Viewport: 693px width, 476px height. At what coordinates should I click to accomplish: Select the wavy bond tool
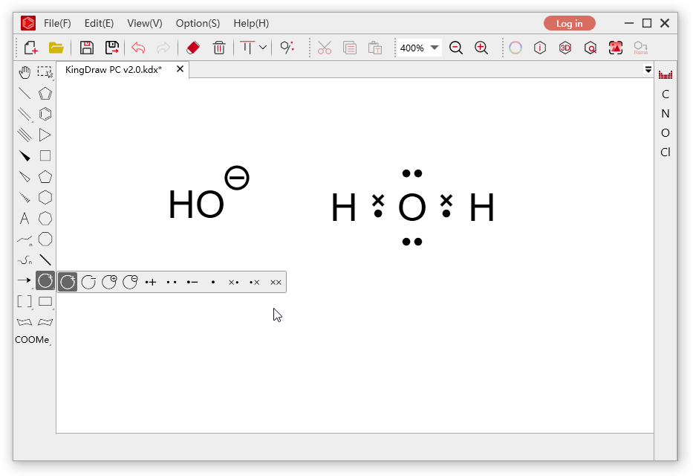[x=25, y=260]
